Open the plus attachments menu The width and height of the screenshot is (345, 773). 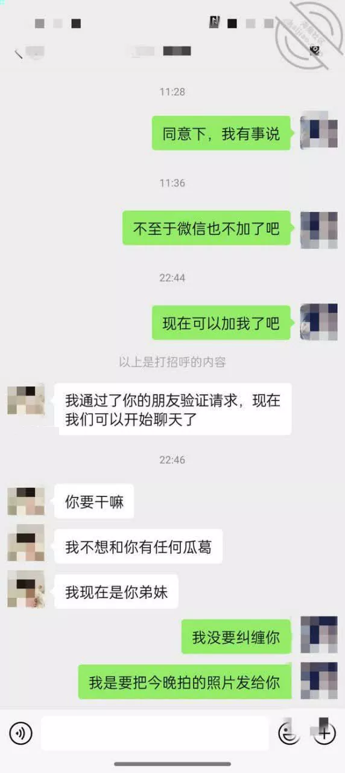324,734
